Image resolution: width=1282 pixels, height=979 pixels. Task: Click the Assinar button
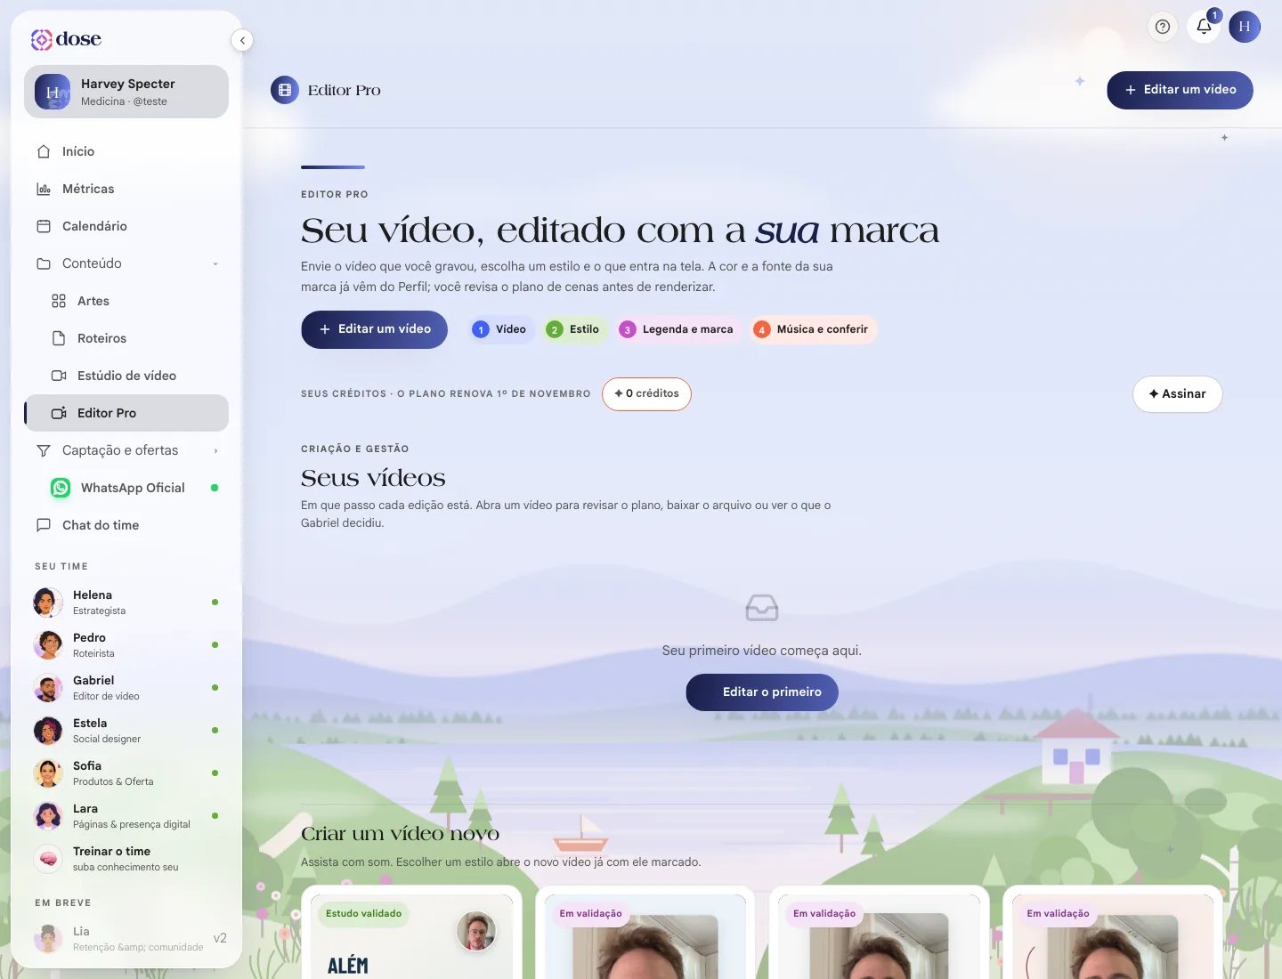1177,394
